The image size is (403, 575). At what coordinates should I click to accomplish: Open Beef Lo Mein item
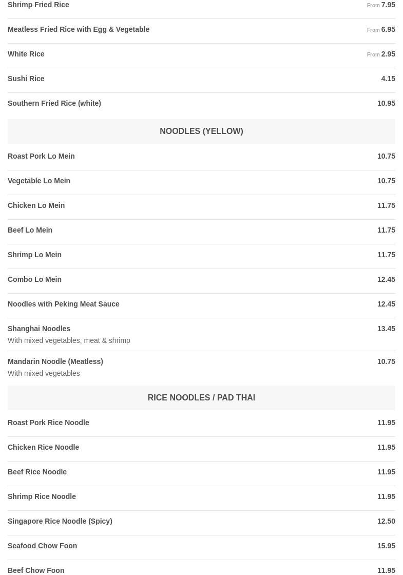click(x=30, y=231)
